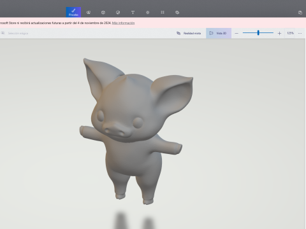This screenshot has height=229, width=306.
Task: Open the 2D shapes tool
Action: 89,13
